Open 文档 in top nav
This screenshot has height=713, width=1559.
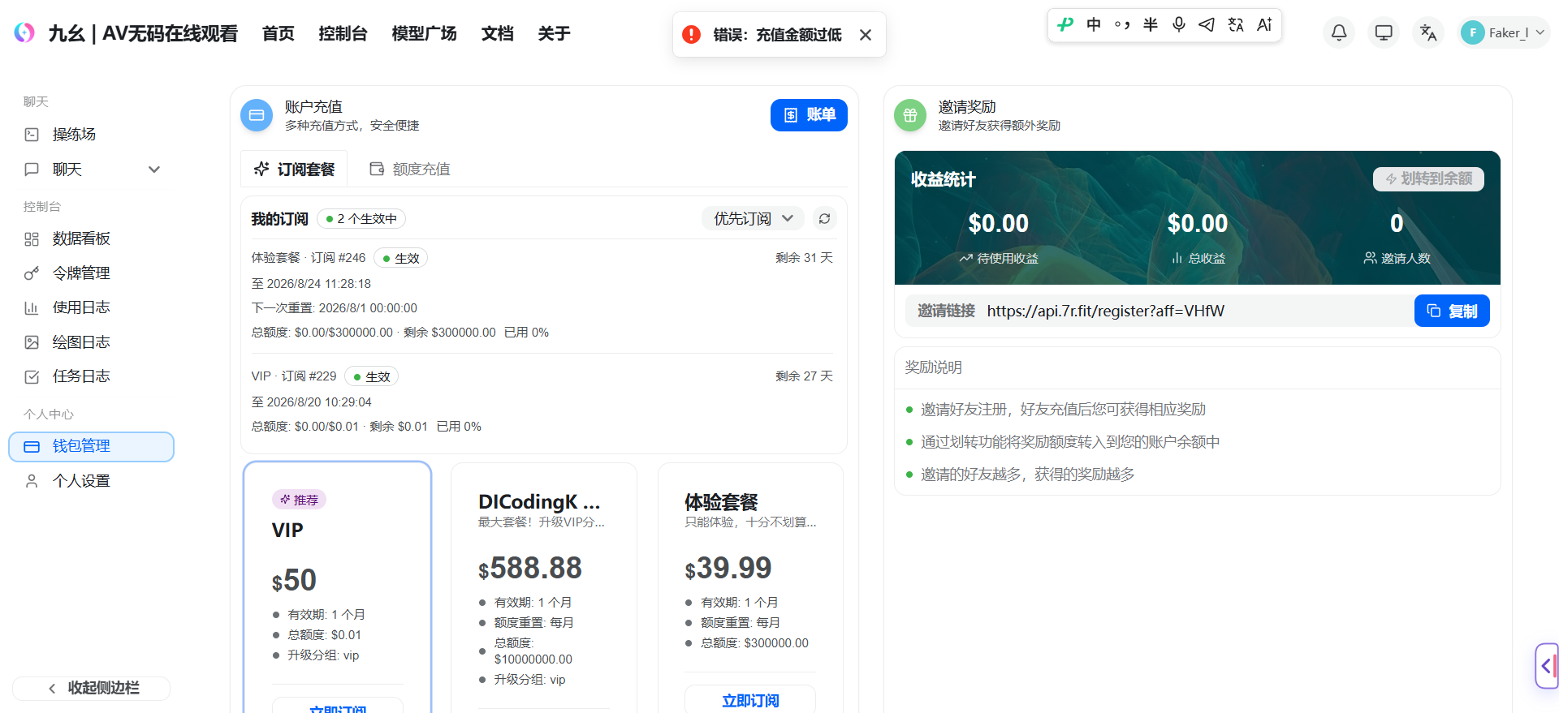click(498, 33)
